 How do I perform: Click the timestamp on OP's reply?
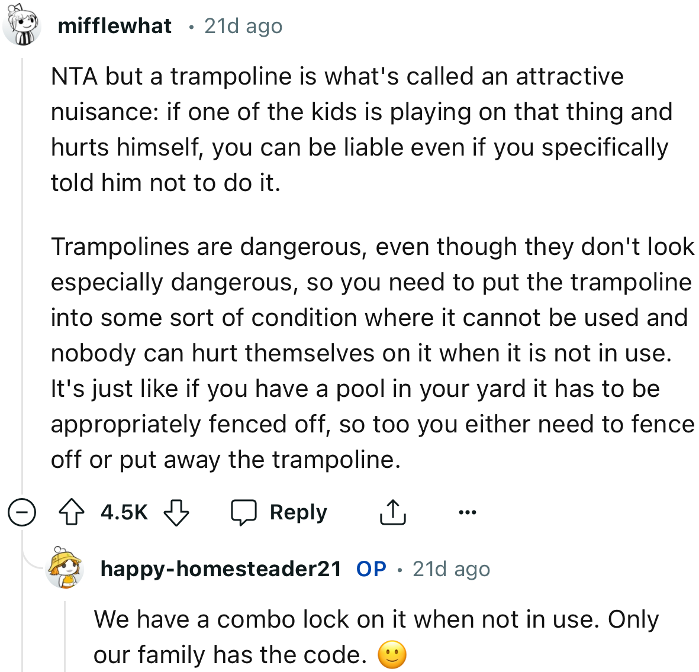pos(451,569)
